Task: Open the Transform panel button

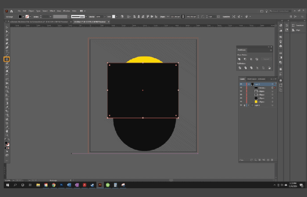Action: pyautogui.click(x=298, y=25)
